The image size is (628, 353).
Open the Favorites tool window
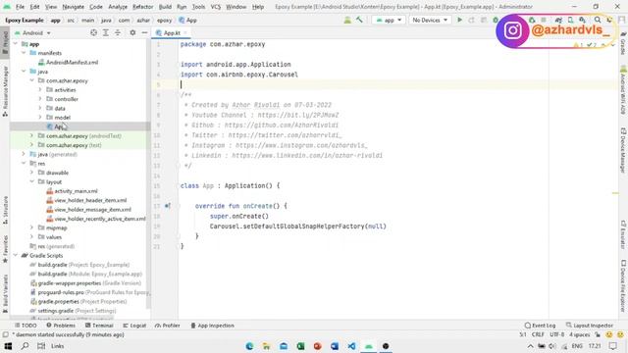5,248
